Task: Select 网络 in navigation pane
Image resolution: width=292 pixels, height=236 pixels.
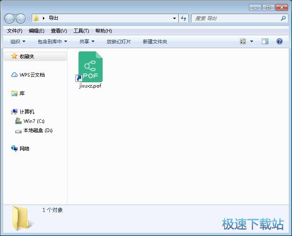Action: 25,149
